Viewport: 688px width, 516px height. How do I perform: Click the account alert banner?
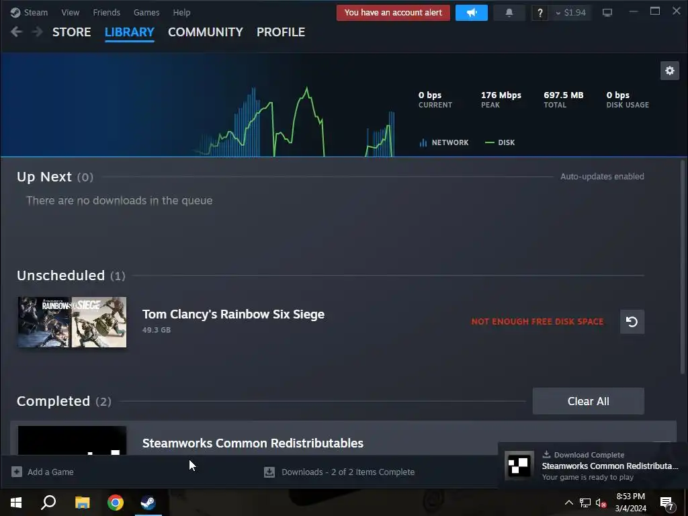(x=393, y=13)
